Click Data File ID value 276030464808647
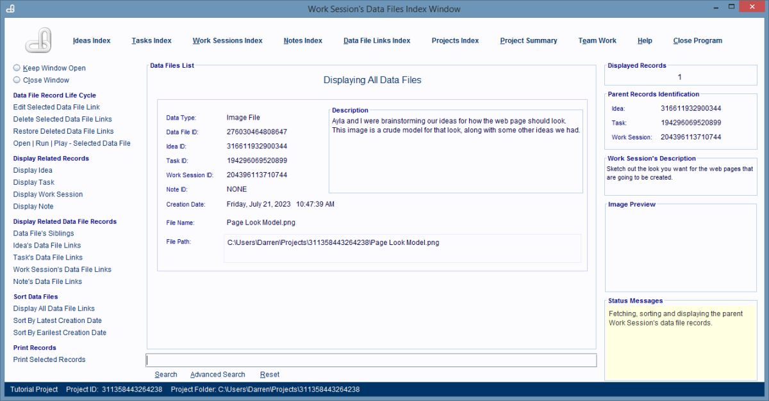 click(257, 132)
